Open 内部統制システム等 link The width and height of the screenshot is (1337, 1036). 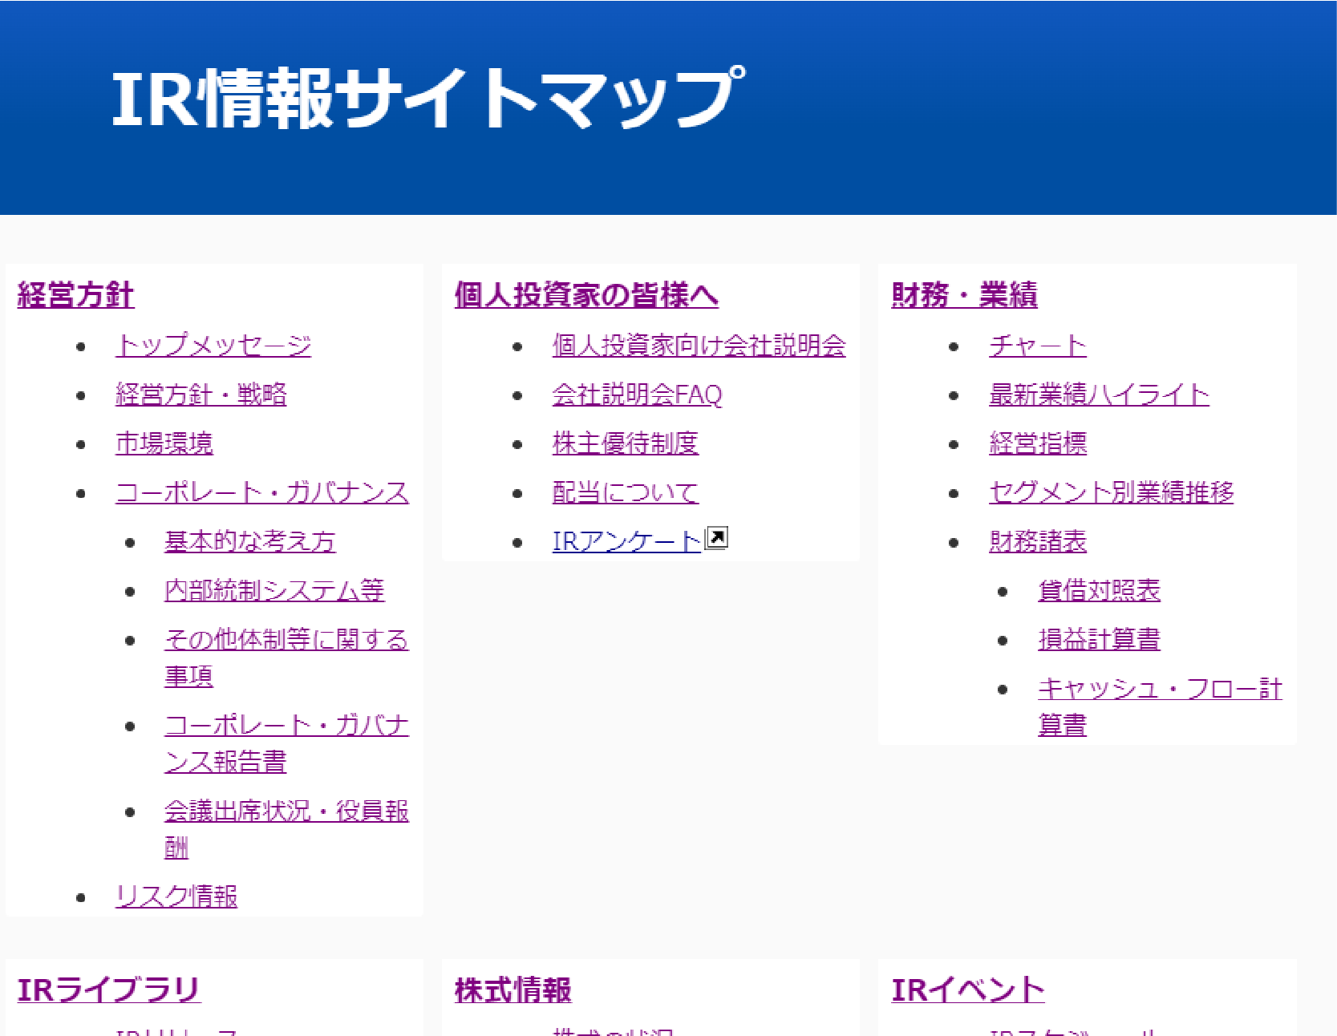click(x=274, y=591)
